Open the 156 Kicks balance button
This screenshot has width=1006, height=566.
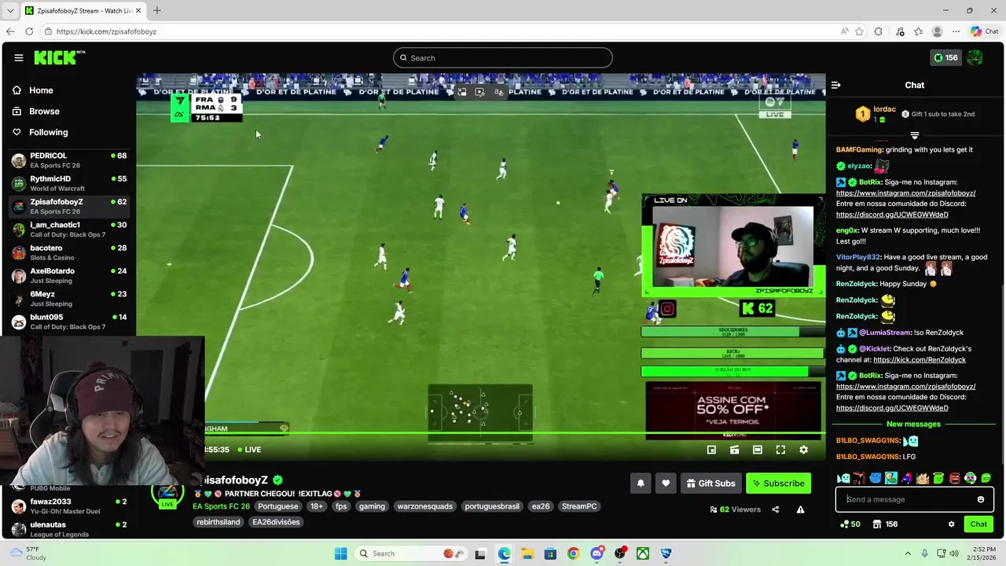point(945,57)
